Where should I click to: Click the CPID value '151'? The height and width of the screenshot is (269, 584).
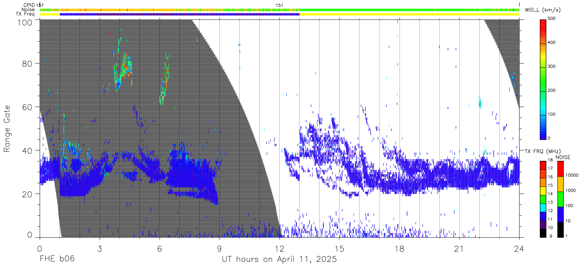coord(280,5)
